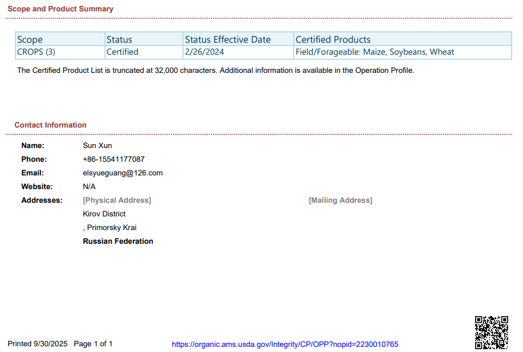Click the Printed 9/30/2025 footer text

point(38,344)
